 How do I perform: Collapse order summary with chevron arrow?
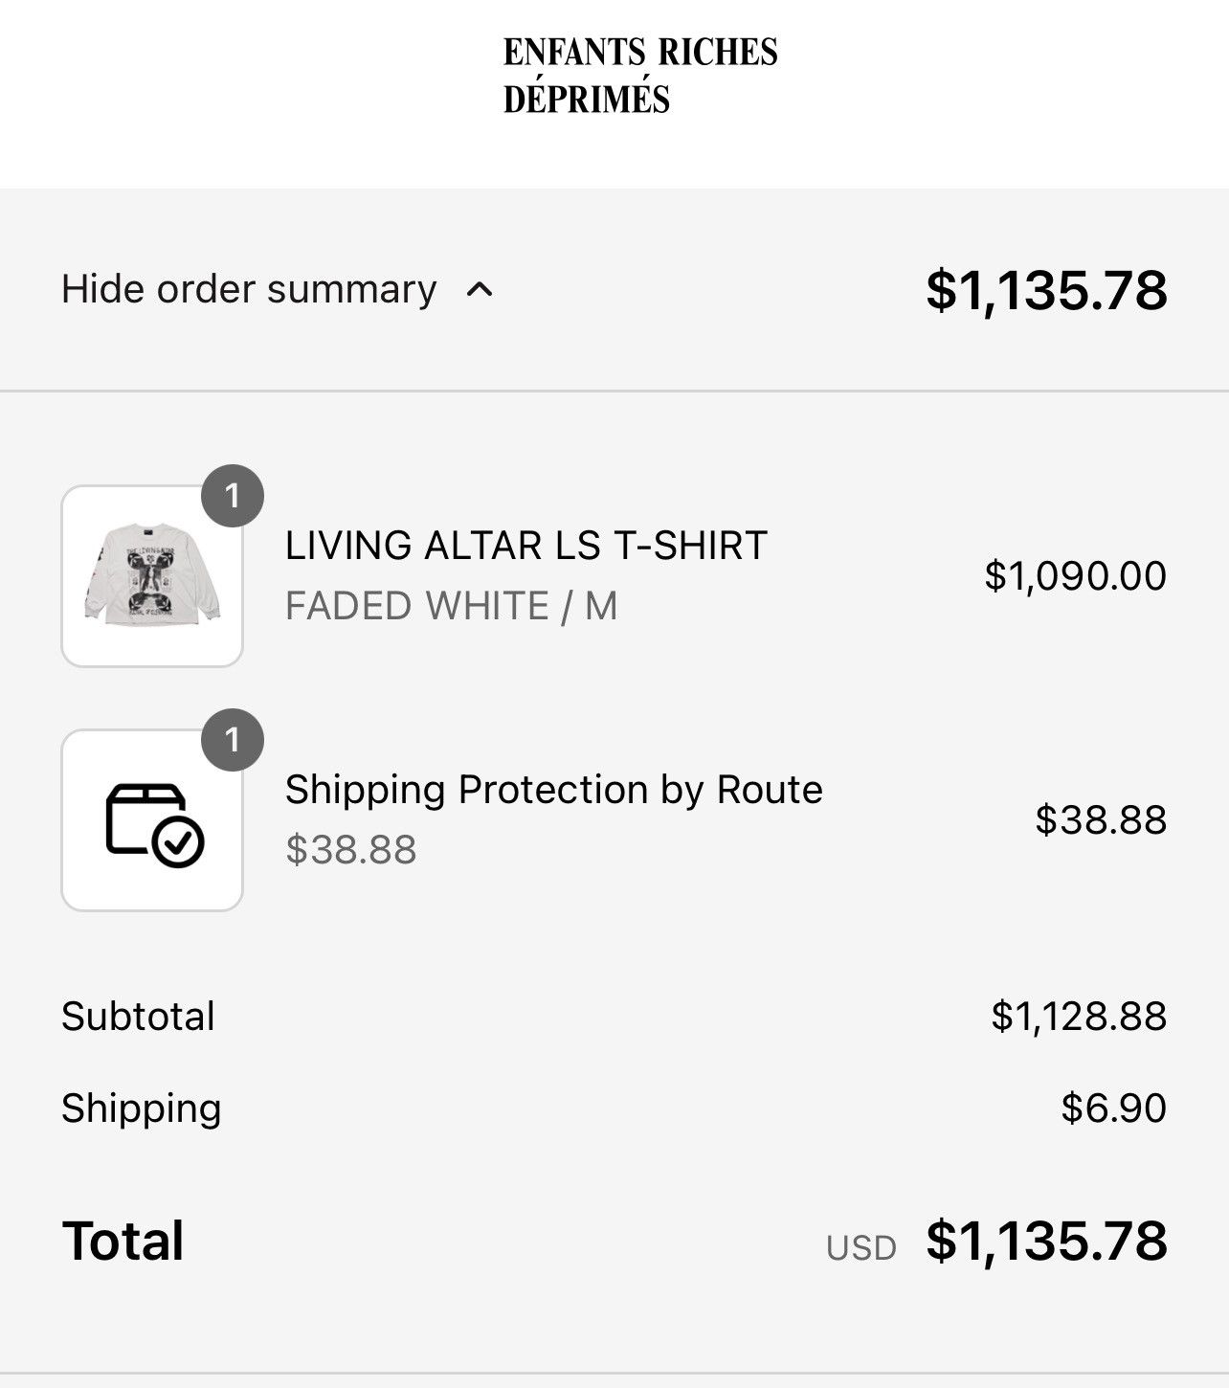pyautogui.click(x=480, y=289)
